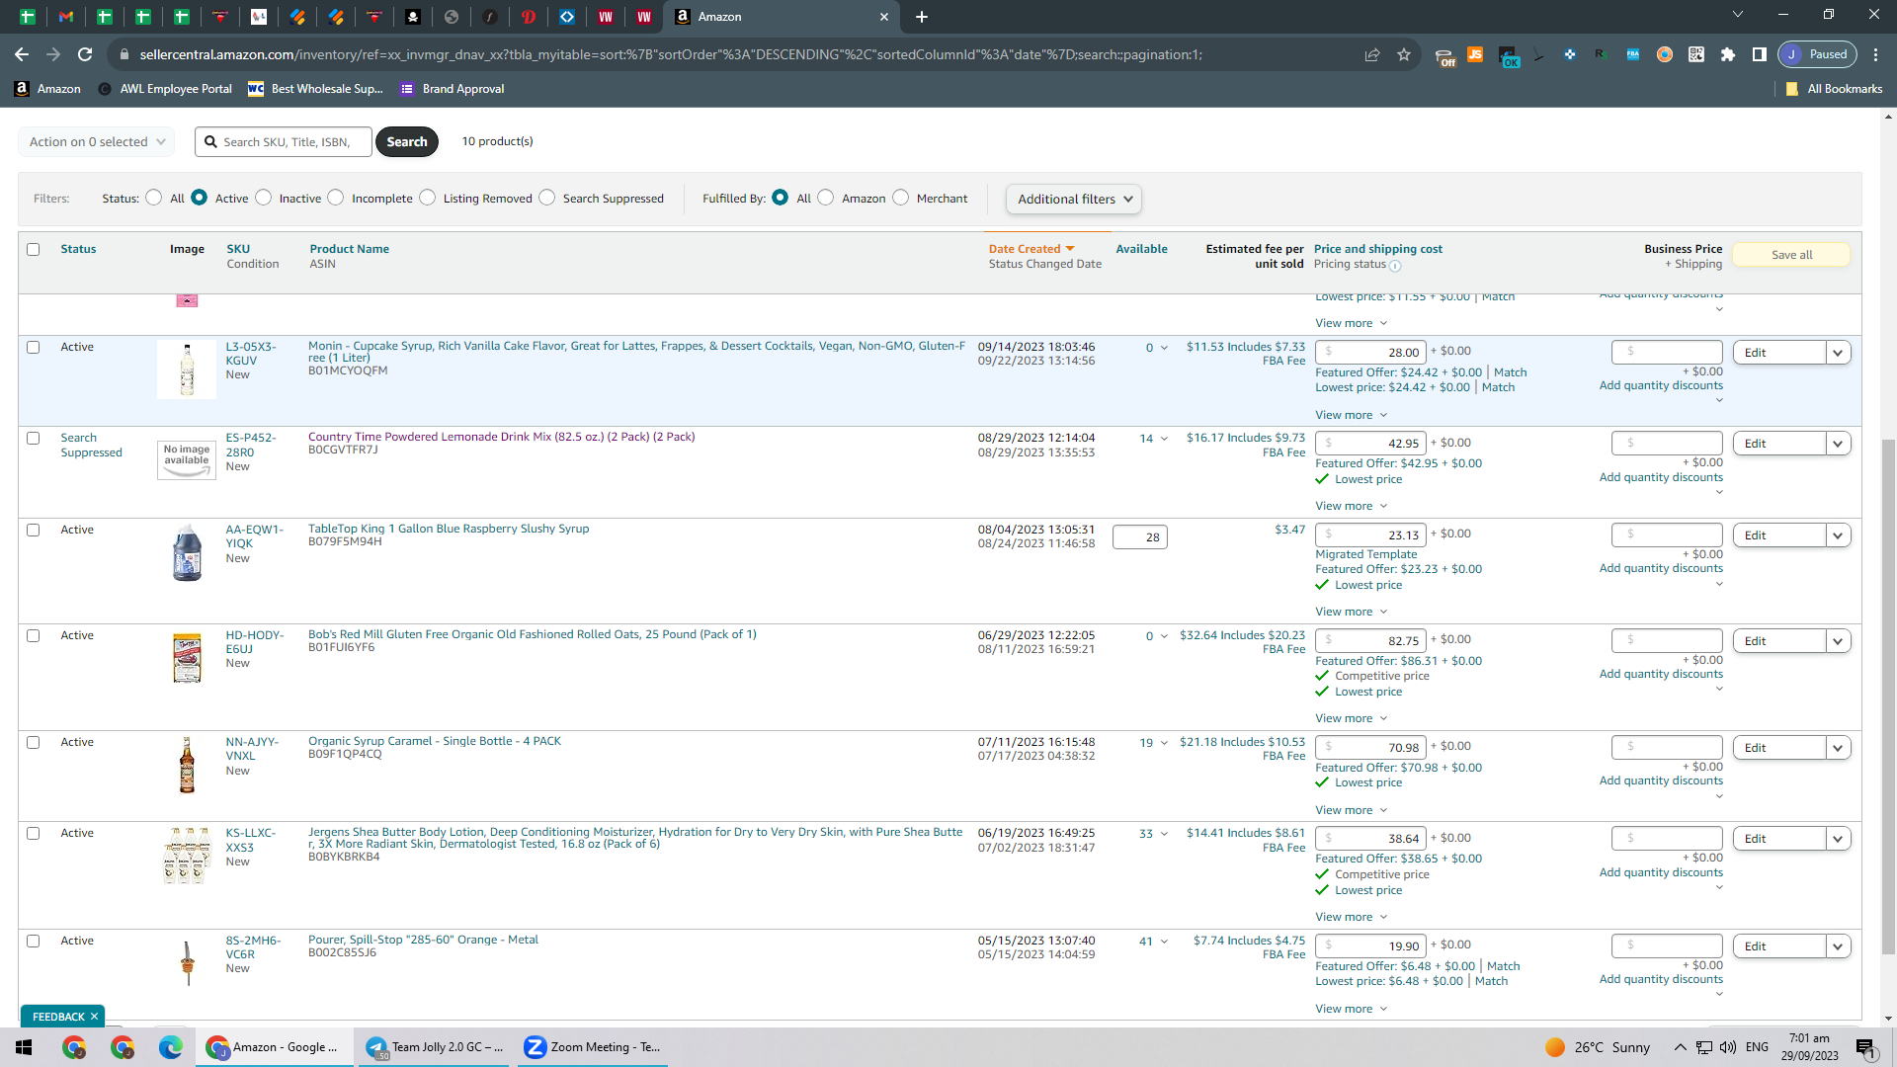
Task: Click Edit for TableTop King Slushy Syrup
Action: click(1778, 535)
